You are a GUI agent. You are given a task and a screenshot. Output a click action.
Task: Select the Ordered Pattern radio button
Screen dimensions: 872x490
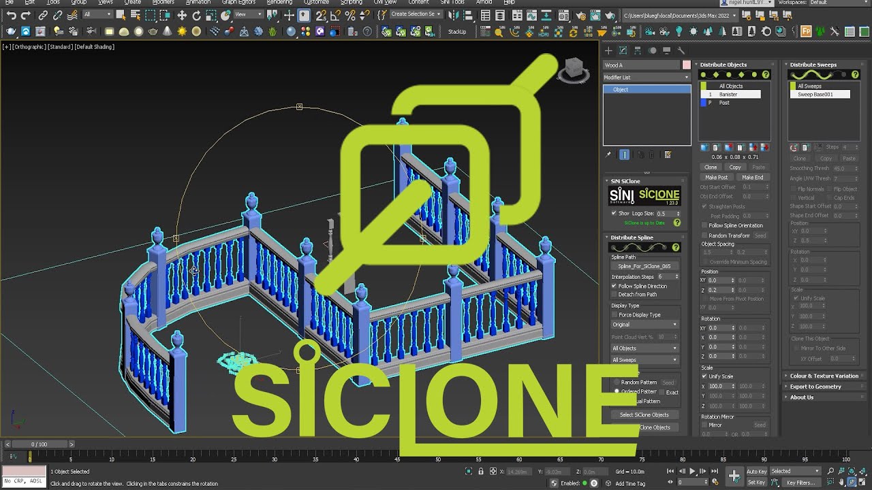(617, 391)
